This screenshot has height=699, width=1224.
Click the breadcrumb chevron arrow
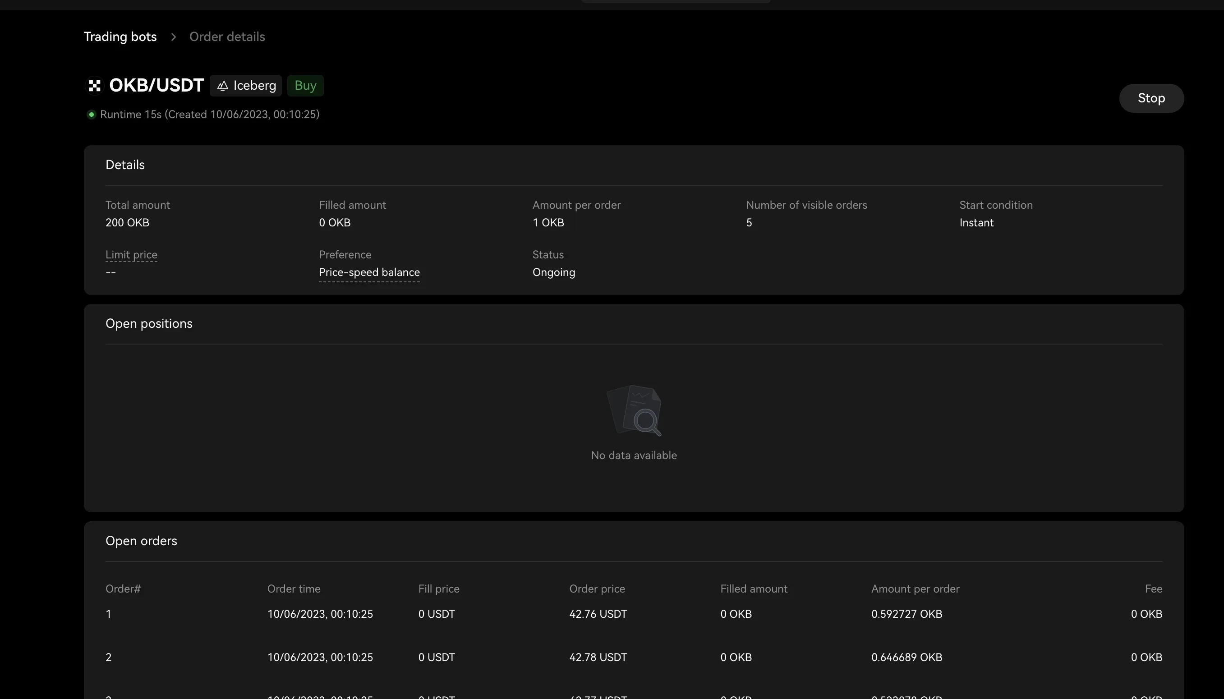[173, 37]
